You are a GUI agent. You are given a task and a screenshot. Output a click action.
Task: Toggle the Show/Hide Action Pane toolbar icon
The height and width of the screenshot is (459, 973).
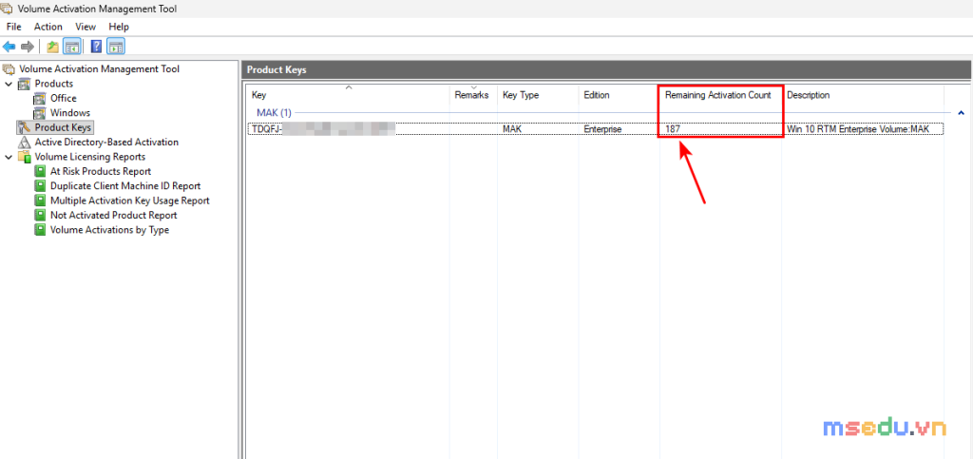(x=115, y=47)
